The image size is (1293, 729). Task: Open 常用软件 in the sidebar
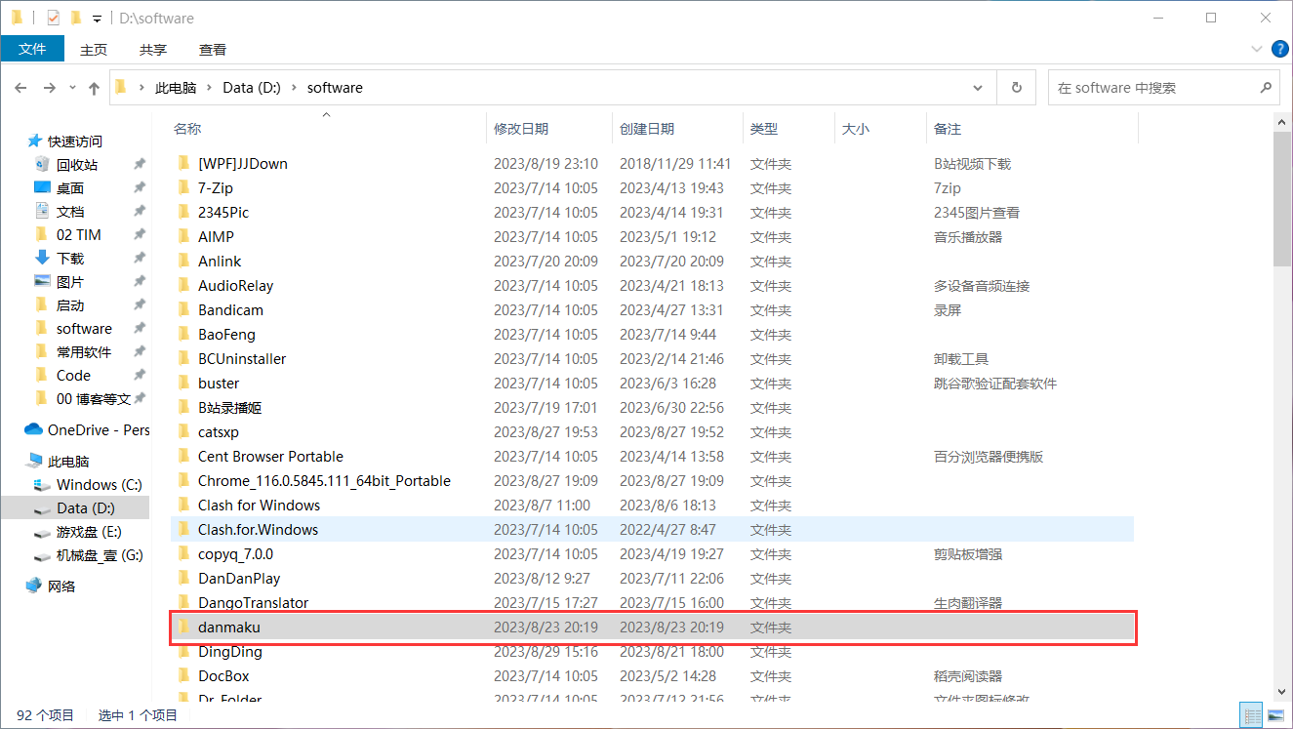(83, 352)
